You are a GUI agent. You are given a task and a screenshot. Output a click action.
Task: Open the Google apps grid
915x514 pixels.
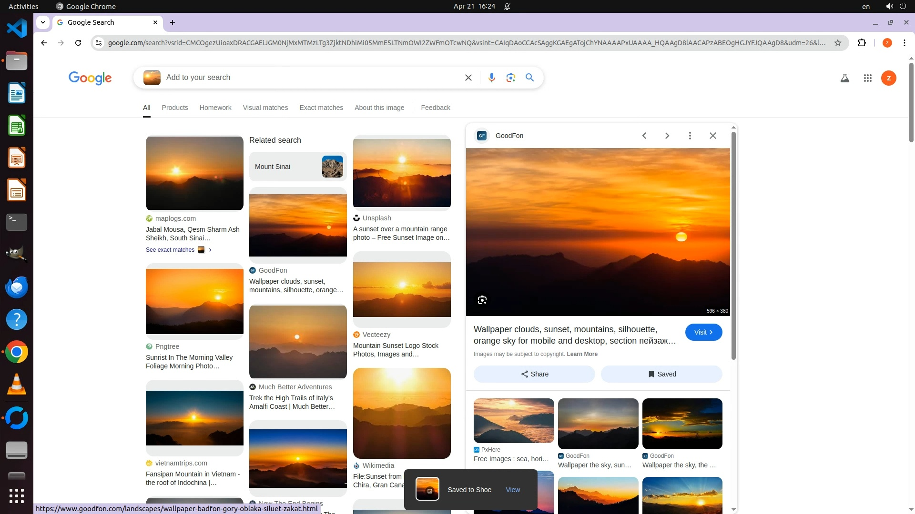[867, 78]
